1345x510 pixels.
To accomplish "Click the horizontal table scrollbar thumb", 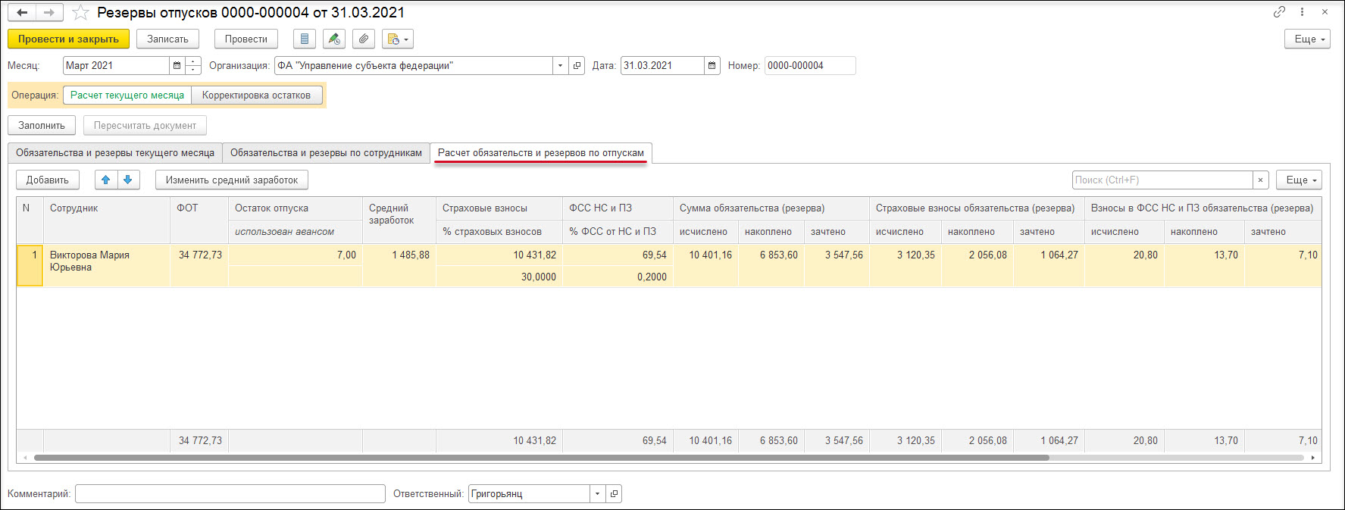I will [541, 458].
